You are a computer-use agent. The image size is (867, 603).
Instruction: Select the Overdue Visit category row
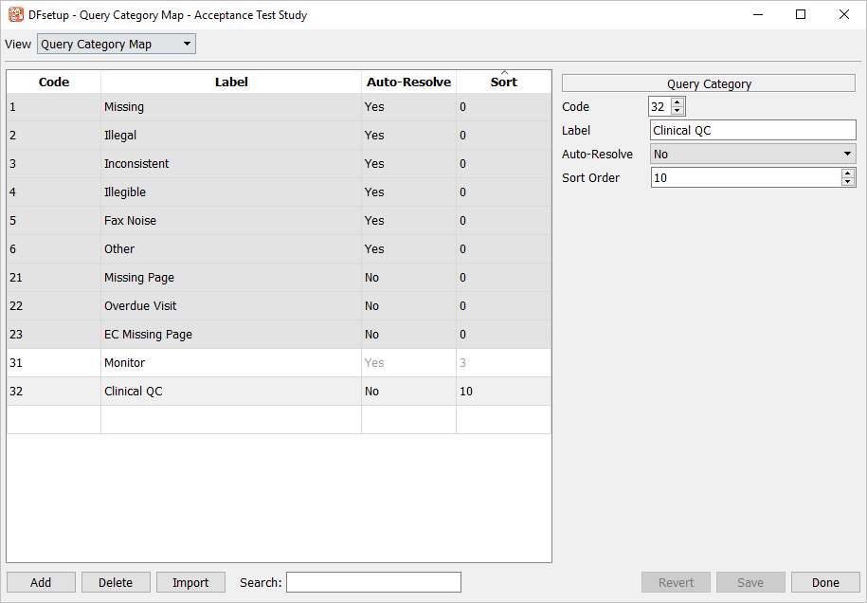click(x=231, y=306)
